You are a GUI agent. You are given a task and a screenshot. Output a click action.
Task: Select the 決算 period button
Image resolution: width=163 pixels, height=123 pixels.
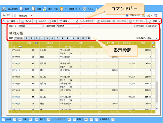pos(88,38)
